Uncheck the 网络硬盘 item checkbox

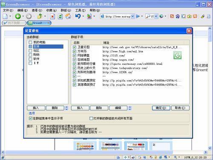coord(75,55)
